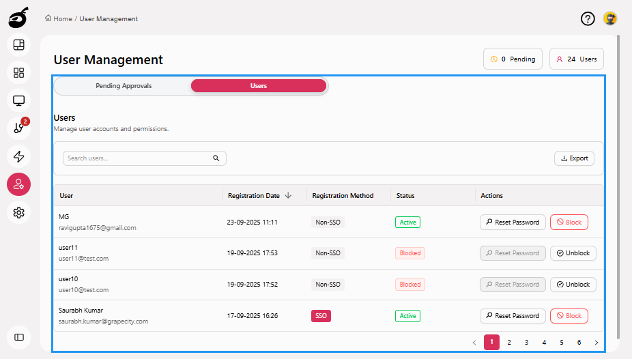Open the layout panel icon in sidebar
The image size is (632, 359).
click(19, 45)
